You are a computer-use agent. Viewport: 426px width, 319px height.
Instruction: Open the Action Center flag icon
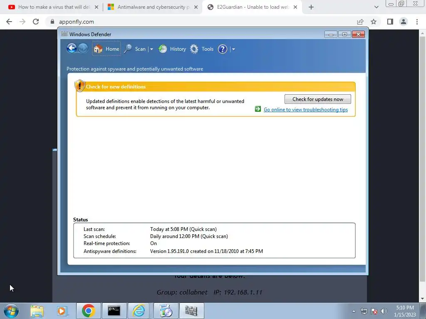(x=374, y=311)
